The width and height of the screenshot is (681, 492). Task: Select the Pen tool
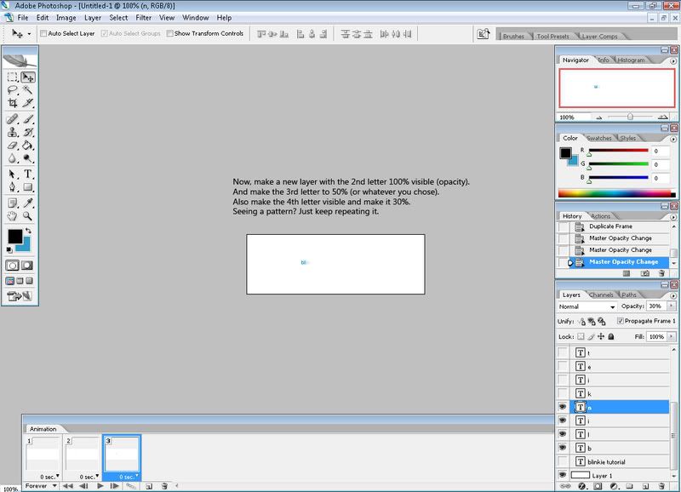pyautogui.click(x=13, y=187)
